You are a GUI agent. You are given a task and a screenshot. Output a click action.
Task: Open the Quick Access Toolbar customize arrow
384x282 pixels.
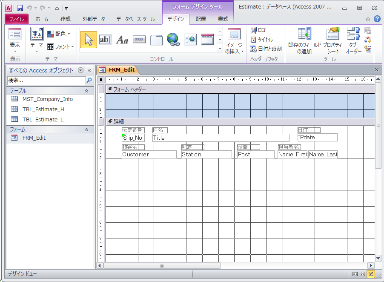[x=66, y=9]
